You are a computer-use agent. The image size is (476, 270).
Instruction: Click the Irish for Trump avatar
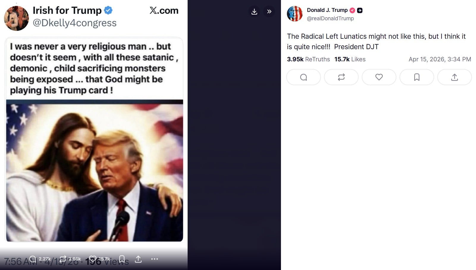coord(16,18)
